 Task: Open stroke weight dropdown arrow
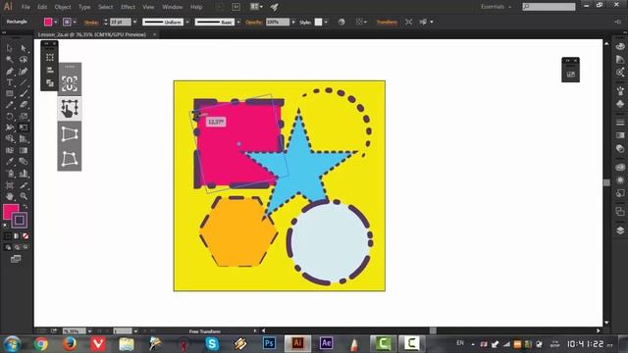click(134, 22)
